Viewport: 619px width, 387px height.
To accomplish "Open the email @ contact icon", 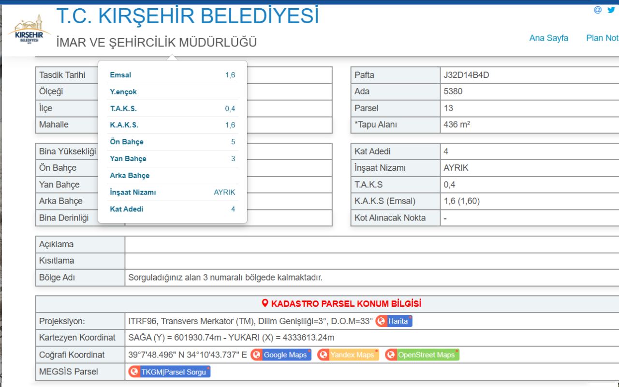I will click(598, 10).
